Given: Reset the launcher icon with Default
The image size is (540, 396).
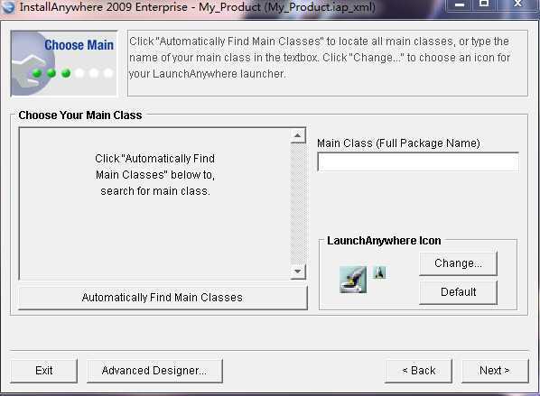Looking at the screenshot, I should coord(458,292).
